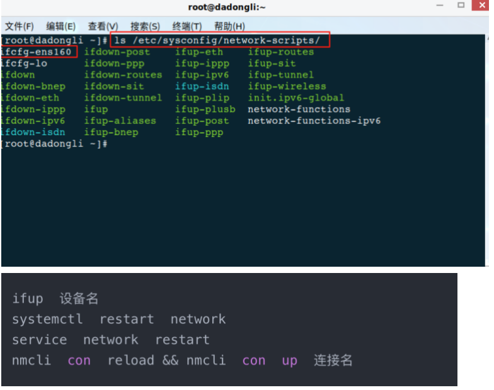Click the ifcfg-ens160 file name
Viewport: 494px width, 390px height.
point(37,52)
